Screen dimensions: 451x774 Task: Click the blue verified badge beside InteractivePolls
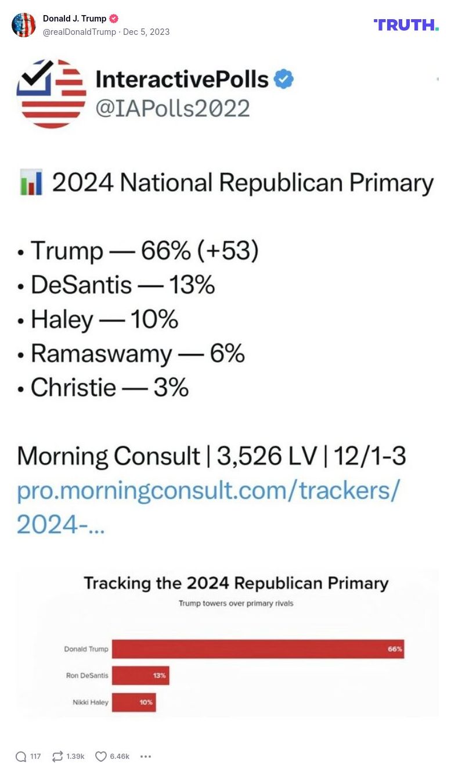pos(285,79)
